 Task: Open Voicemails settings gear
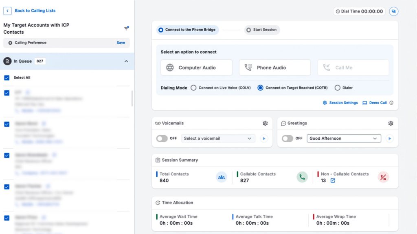(x=265, y=123)
